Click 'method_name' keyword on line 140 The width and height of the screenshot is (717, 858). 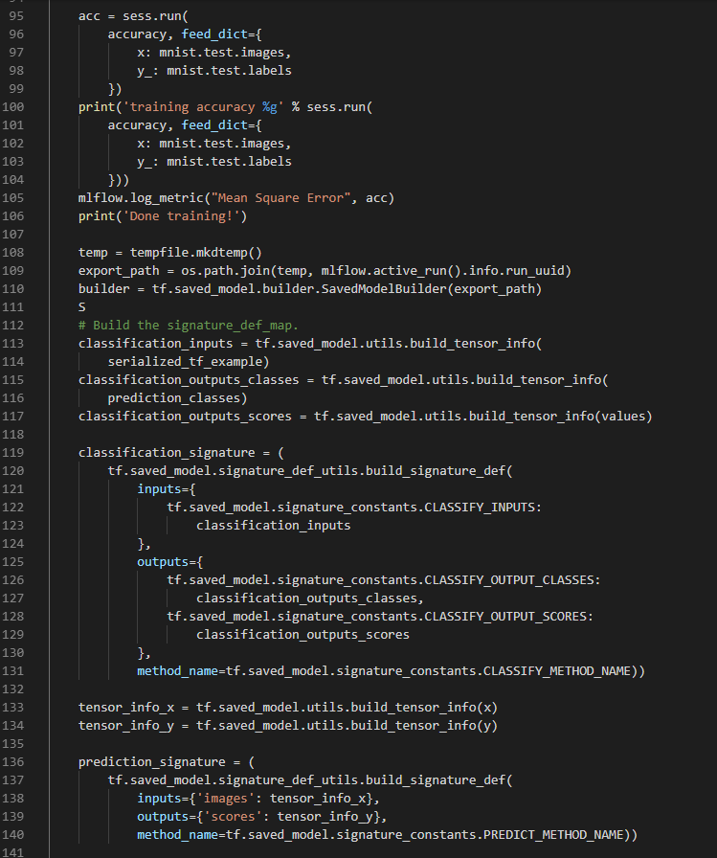pyautogui.click(x=177, y=834)
